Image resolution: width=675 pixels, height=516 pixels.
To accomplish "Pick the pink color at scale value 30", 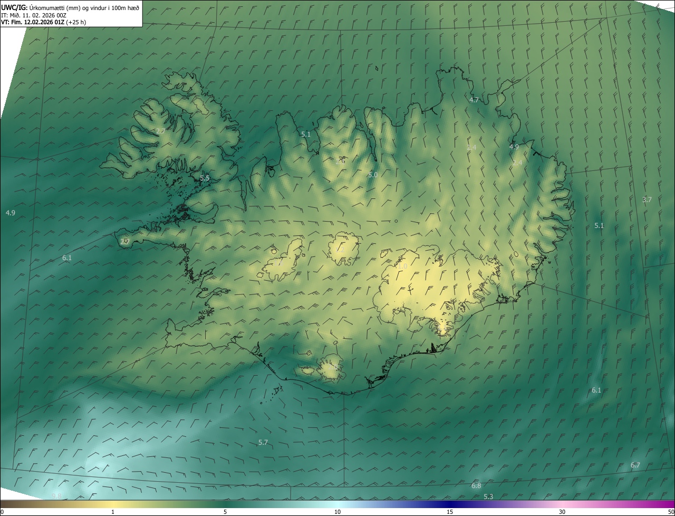I will [562, 504].
